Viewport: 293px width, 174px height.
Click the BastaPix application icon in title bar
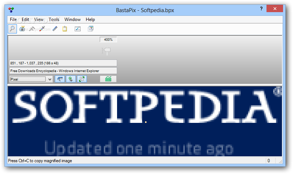[x=11, y=10]
